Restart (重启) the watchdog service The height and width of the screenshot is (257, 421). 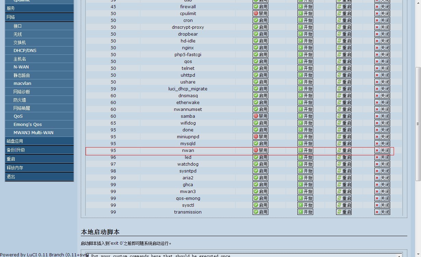pos(344,164)
